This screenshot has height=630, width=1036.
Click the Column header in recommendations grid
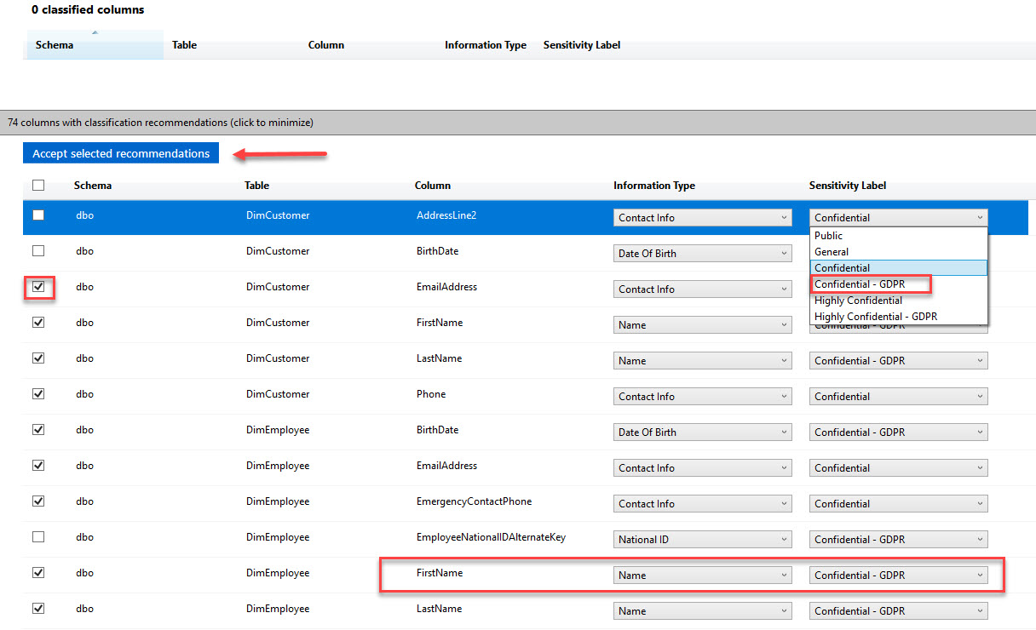pos(432,186)
